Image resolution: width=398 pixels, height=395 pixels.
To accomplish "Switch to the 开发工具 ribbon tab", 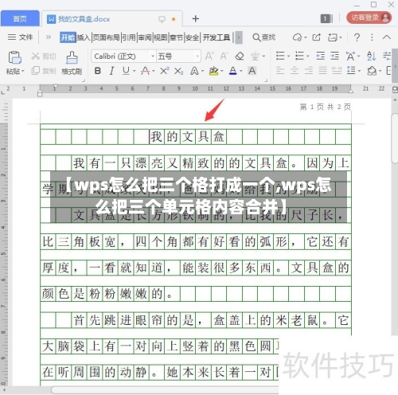I will (217, 37).
